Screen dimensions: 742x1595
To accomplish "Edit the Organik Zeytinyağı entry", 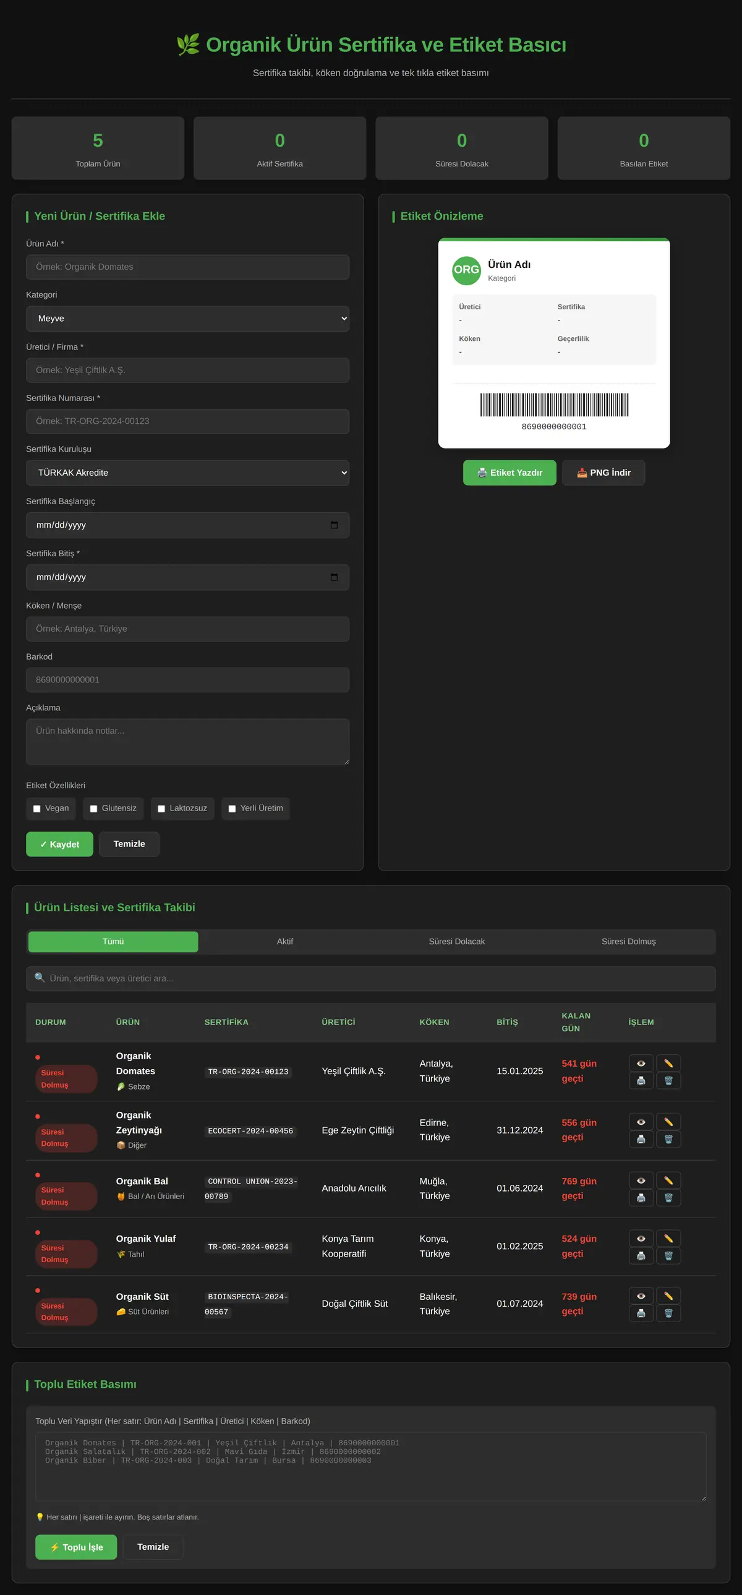I will (x=668, y=1122).
